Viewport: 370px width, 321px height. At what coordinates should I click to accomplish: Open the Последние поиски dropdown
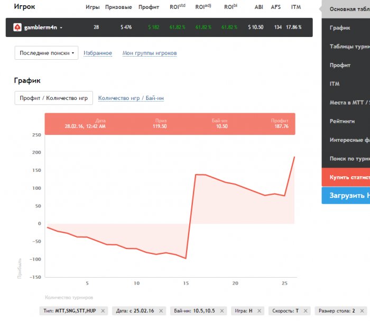click(x=46, y=53)
